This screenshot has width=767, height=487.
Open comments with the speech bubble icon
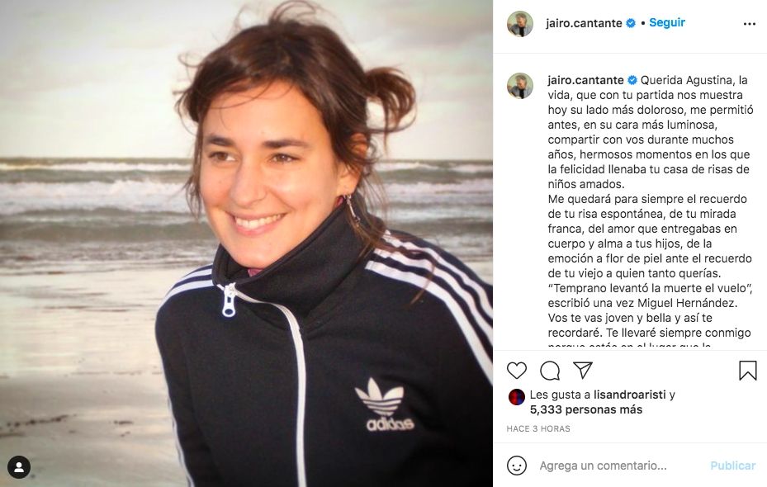550,371
